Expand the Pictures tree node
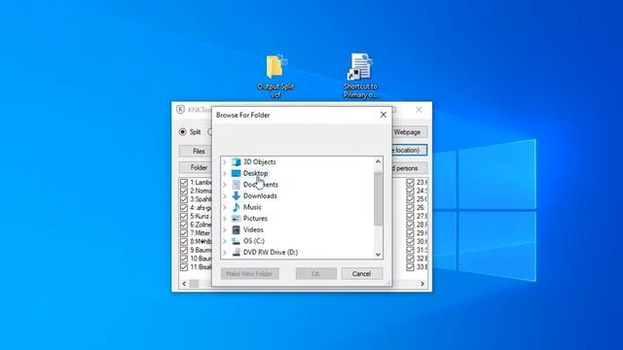 [x=225, y=218]
